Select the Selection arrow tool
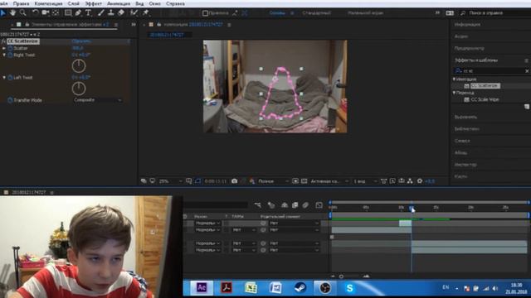 [x=3, y=13]
